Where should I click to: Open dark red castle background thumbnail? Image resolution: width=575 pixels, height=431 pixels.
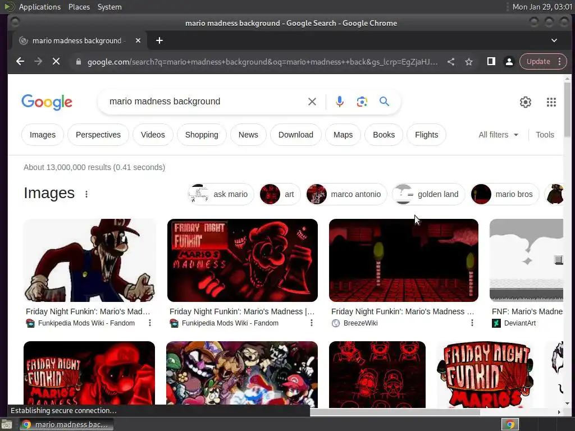403,260
